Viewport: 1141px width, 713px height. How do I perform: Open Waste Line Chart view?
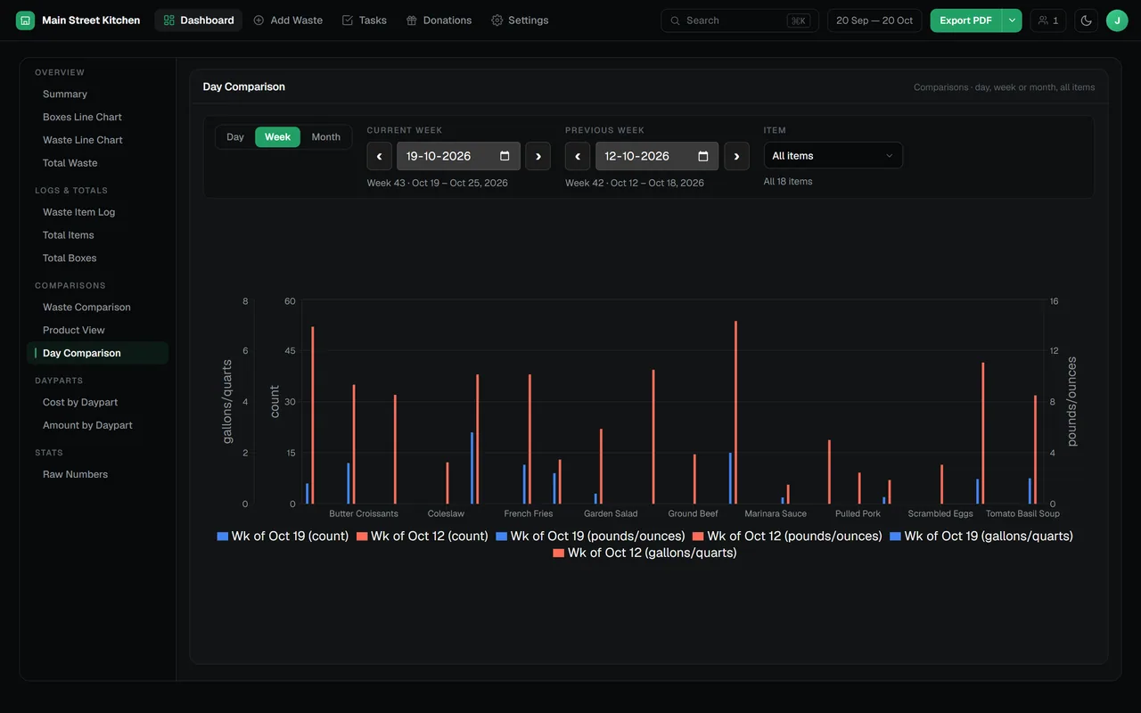[x=97, y=140]
